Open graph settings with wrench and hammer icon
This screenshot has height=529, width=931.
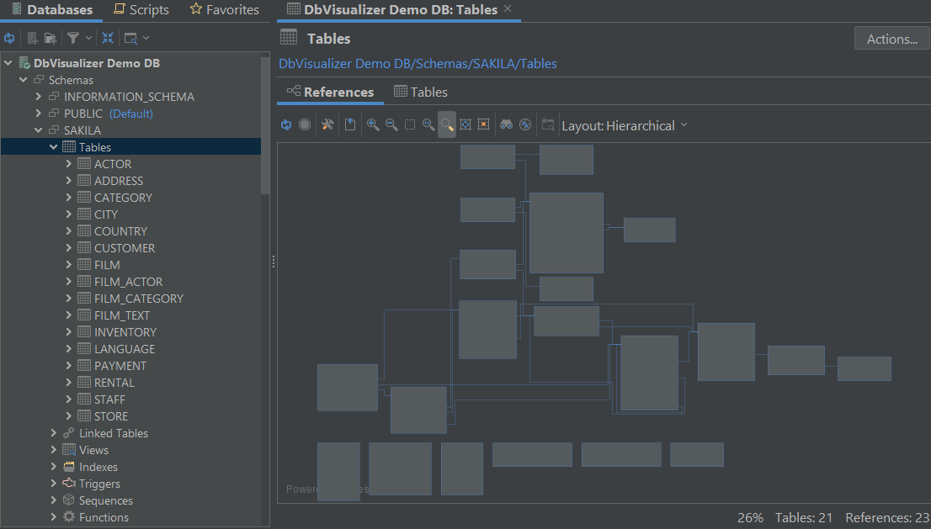click(x=327, y=124)
